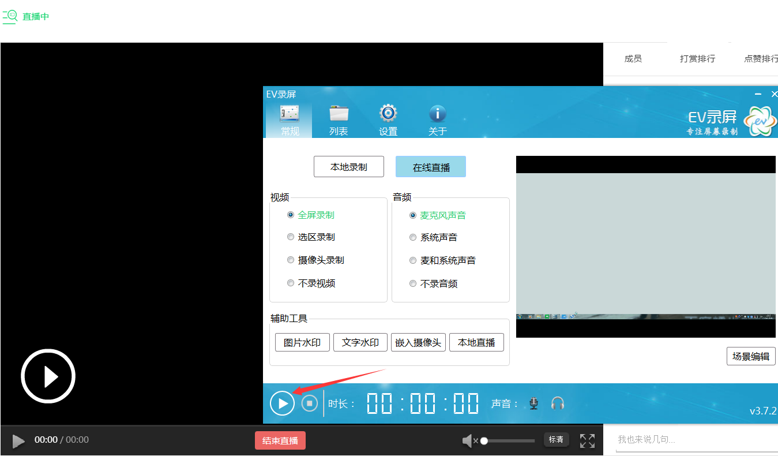Minimize the EV录屏 window
Viewport: 778px width, 456px height.
[x=758, y=94]
